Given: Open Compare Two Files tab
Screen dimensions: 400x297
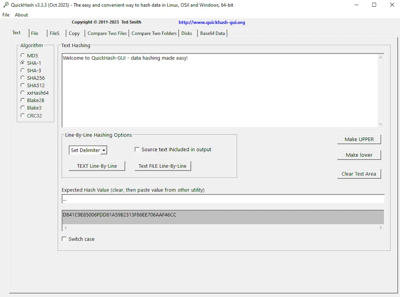Looking at the screenshot, I should (x=107, y=33).
